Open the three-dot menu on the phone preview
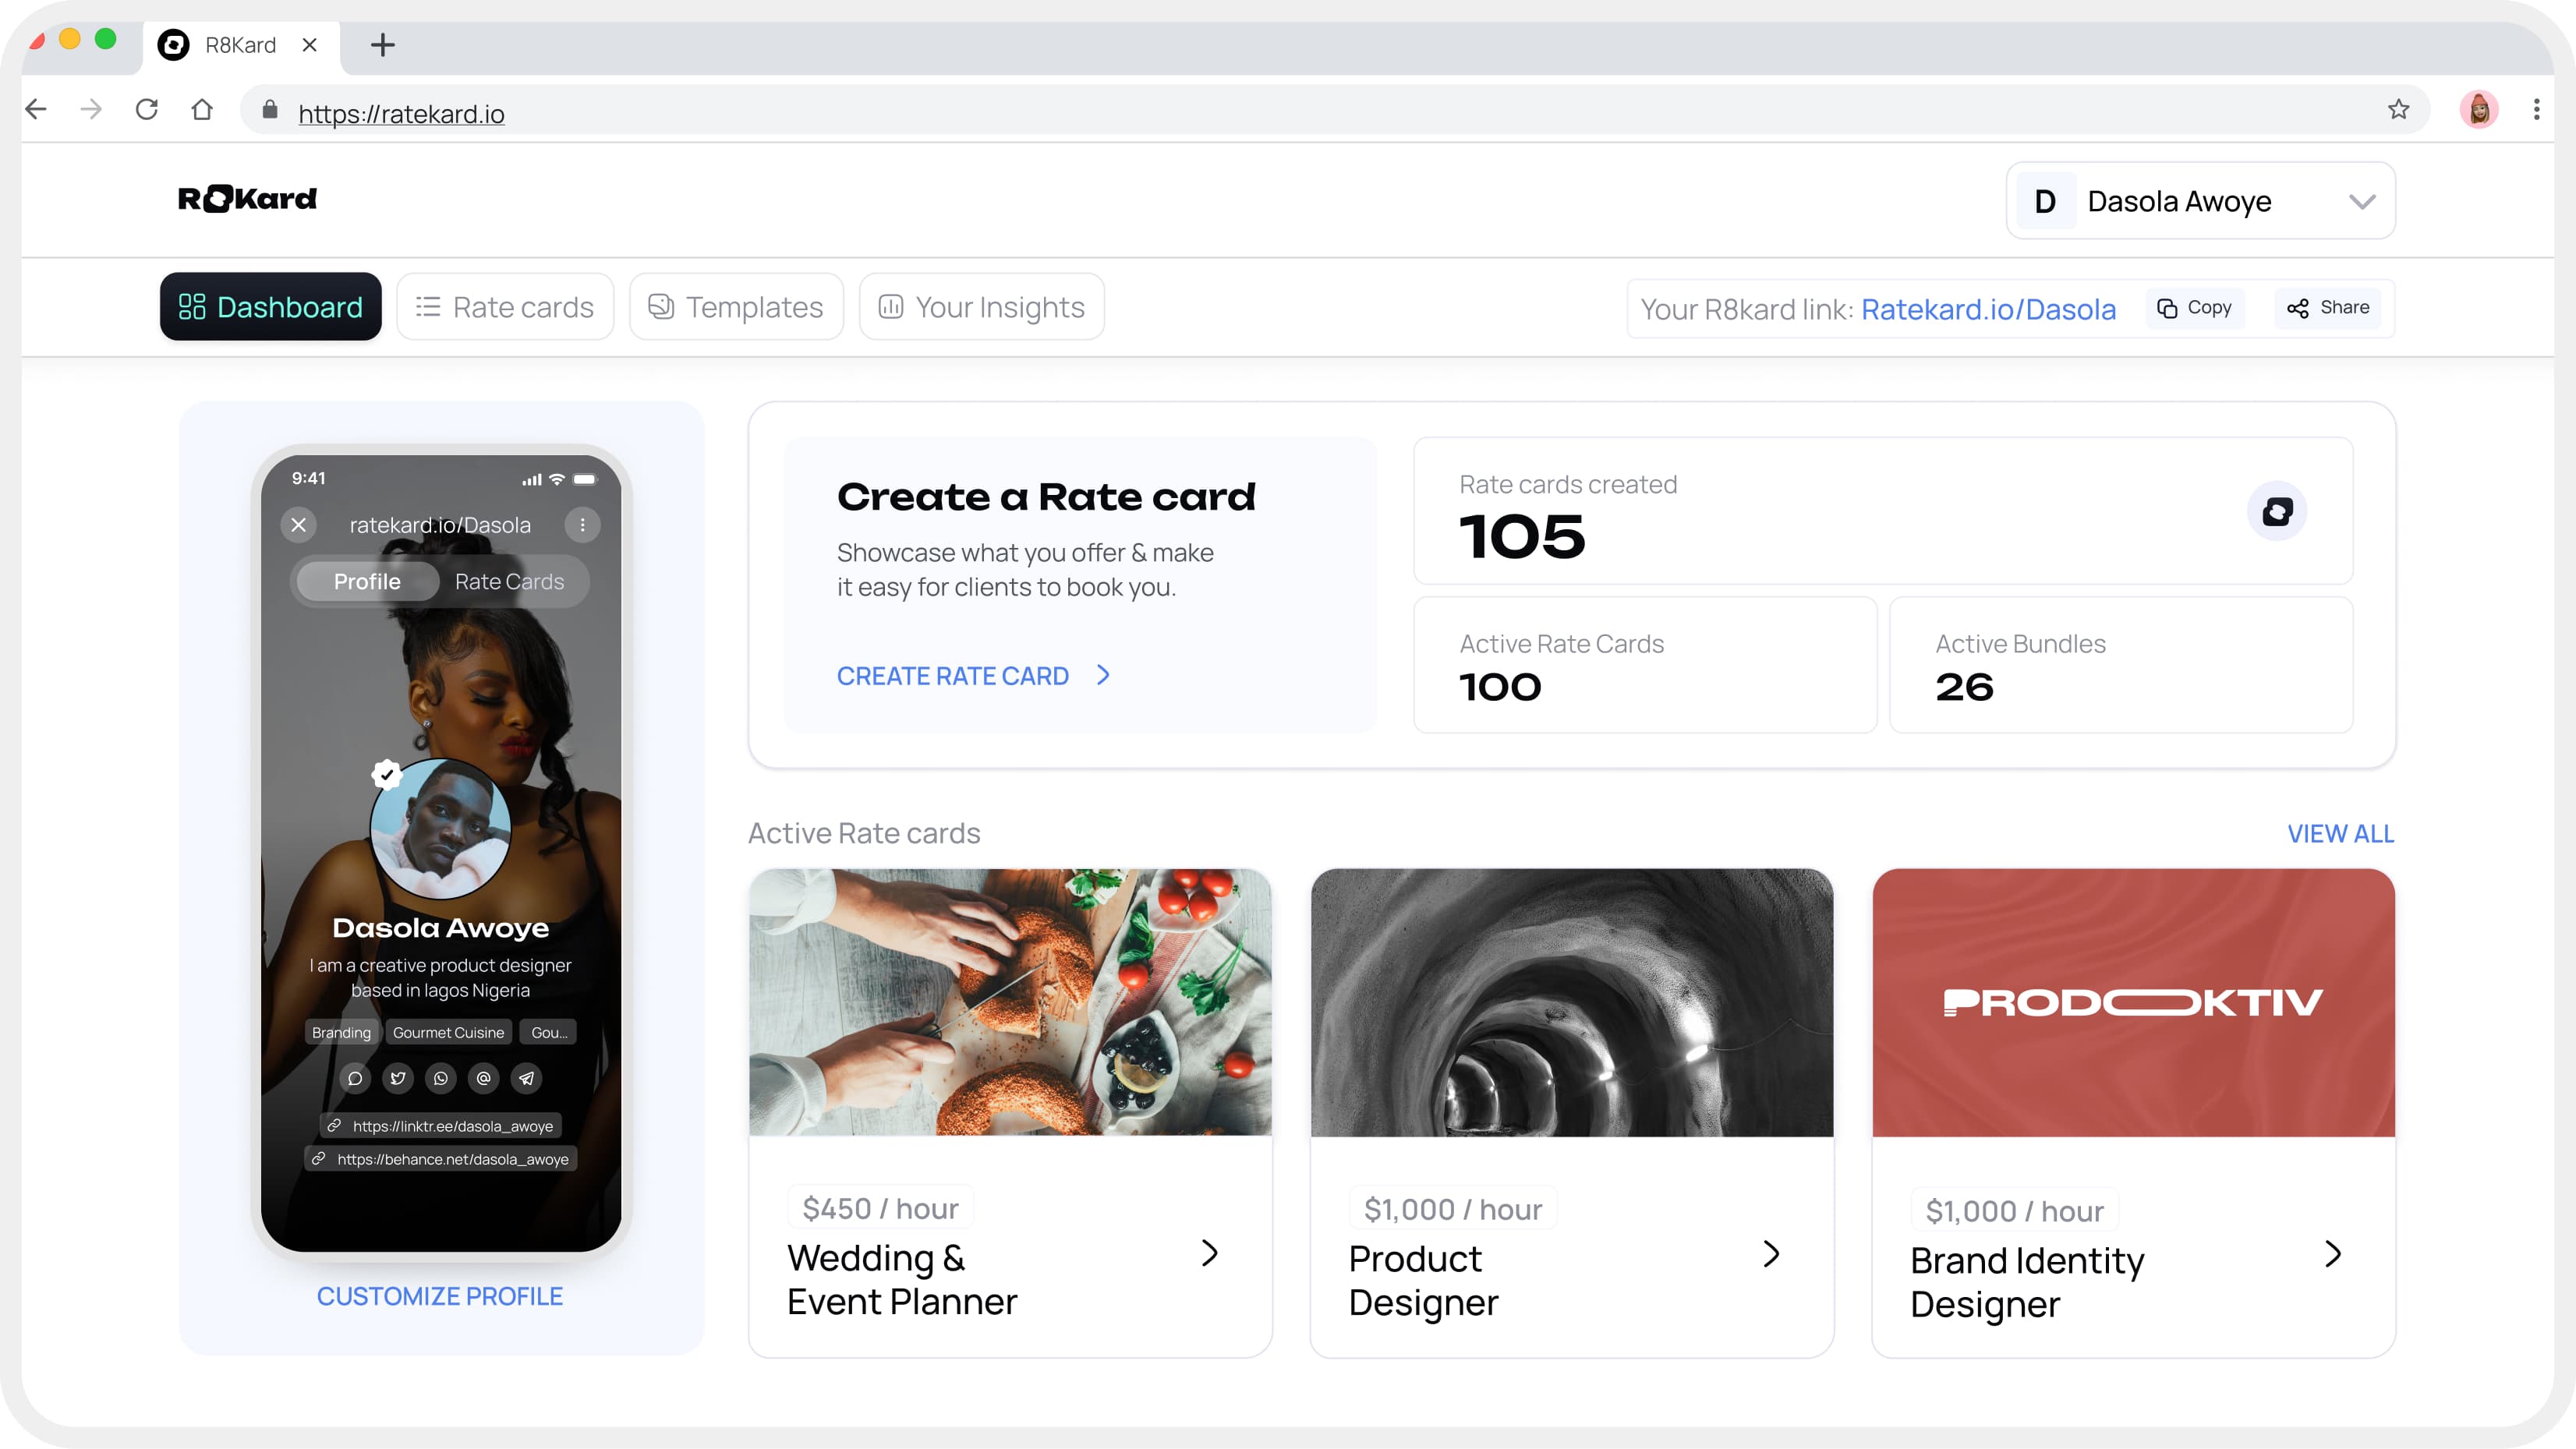Viewport: 2576px width, 1449px height. pyautogui.click(x=583, y=524)
